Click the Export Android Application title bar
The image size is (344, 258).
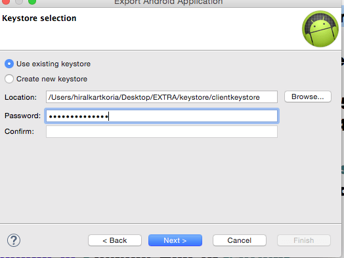tap(169, 2)
